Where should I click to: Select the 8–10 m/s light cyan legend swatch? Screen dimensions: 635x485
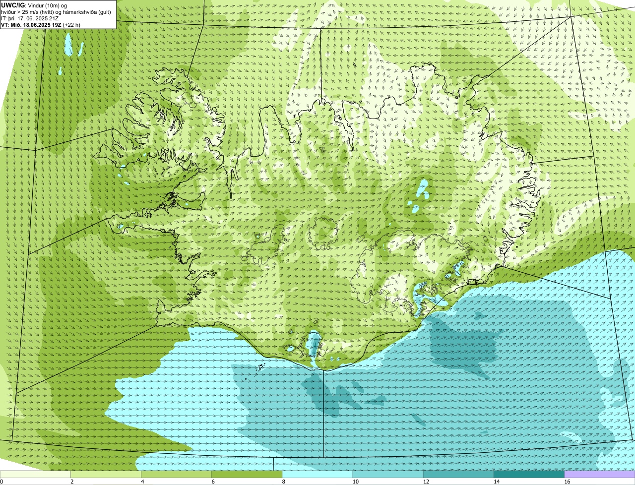(317, 475)
